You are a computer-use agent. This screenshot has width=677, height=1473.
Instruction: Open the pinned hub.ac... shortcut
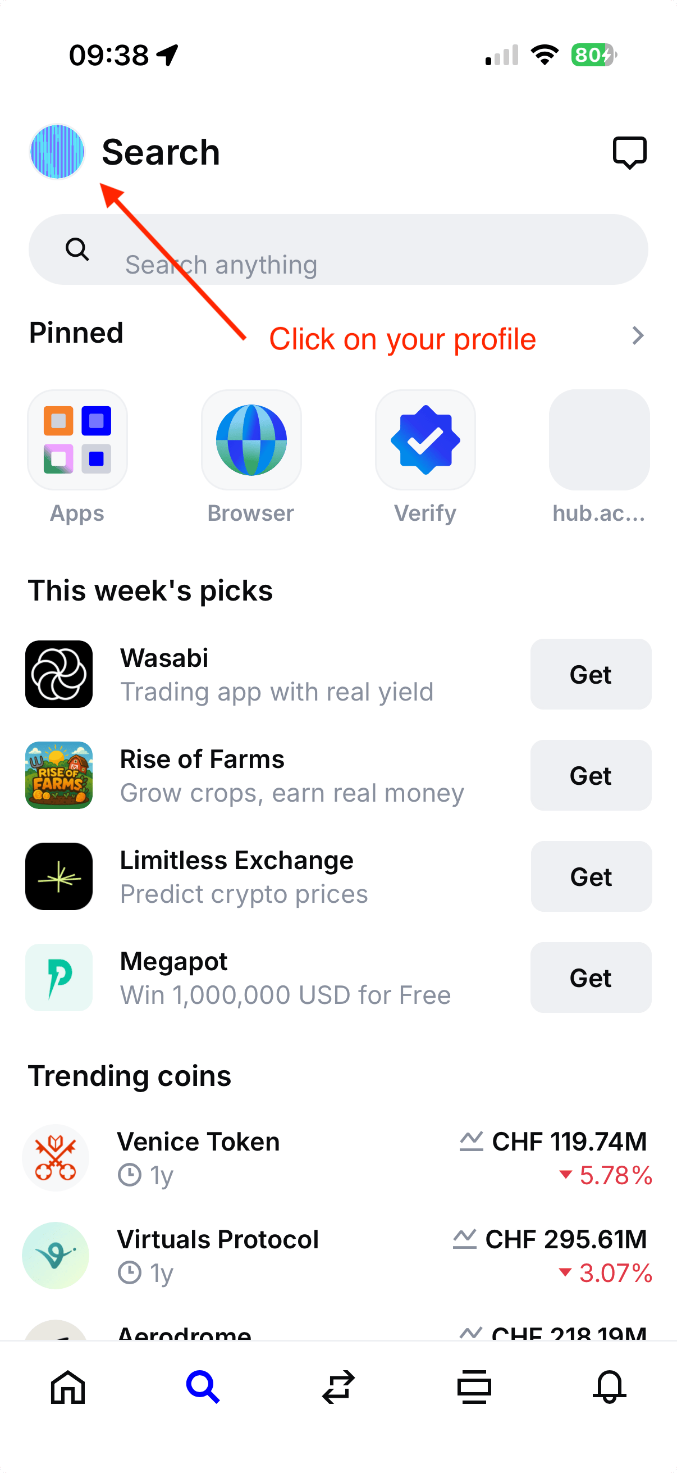pos(599,440)
